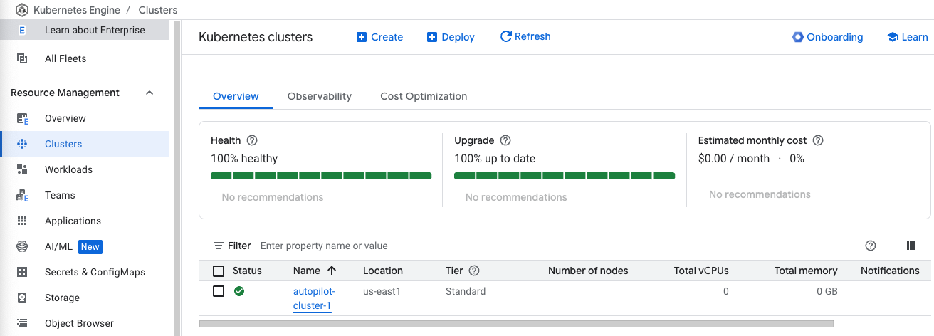Refresh the cluster list
This screenshot has width=934, height=336.
(525, 36)
